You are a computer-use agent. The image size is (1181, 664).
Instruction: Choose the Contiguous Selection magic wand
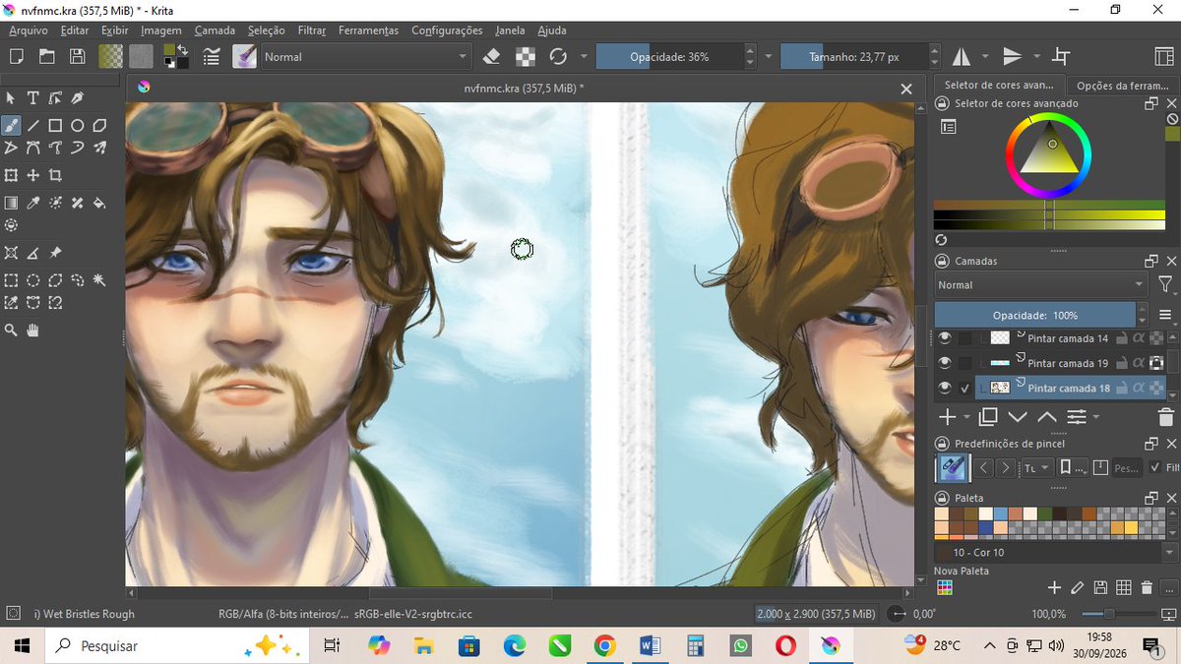(99, 280)
